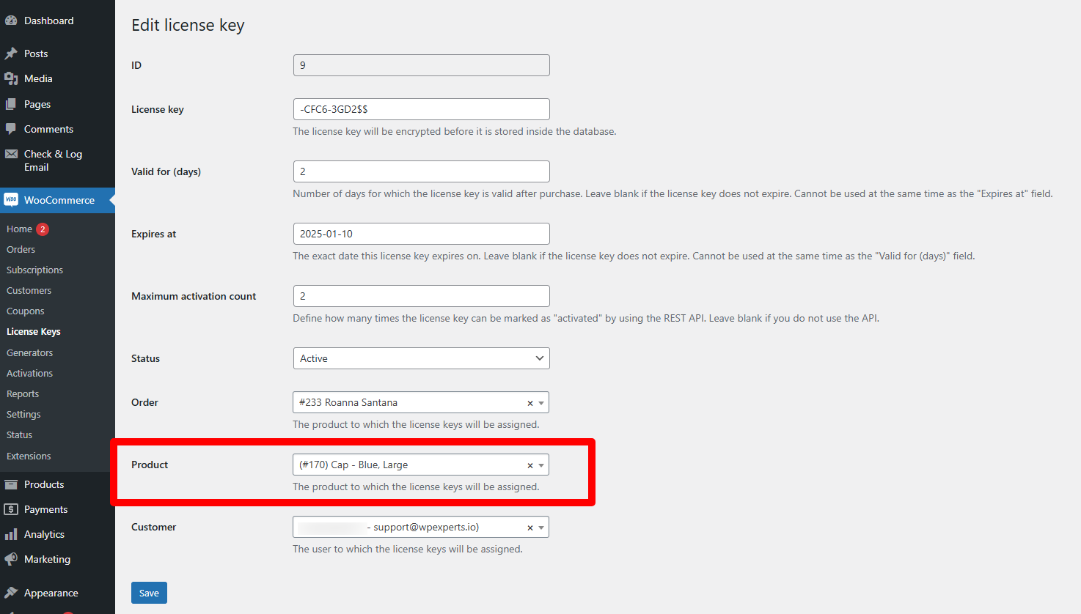Screen dimensions: 1081x614
Task: Click the Appearance brush icon
Action: click(x=11, y=593)
